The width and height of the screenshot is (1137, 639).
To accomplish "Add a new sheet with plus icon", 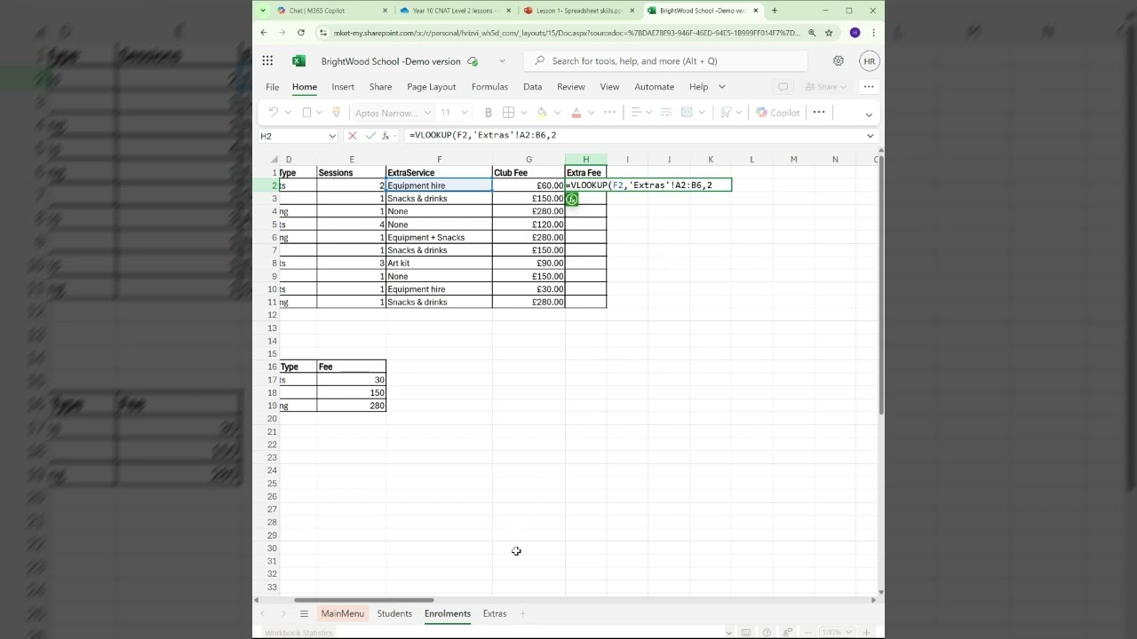I will pyautogui.click(x=522, y=614).
